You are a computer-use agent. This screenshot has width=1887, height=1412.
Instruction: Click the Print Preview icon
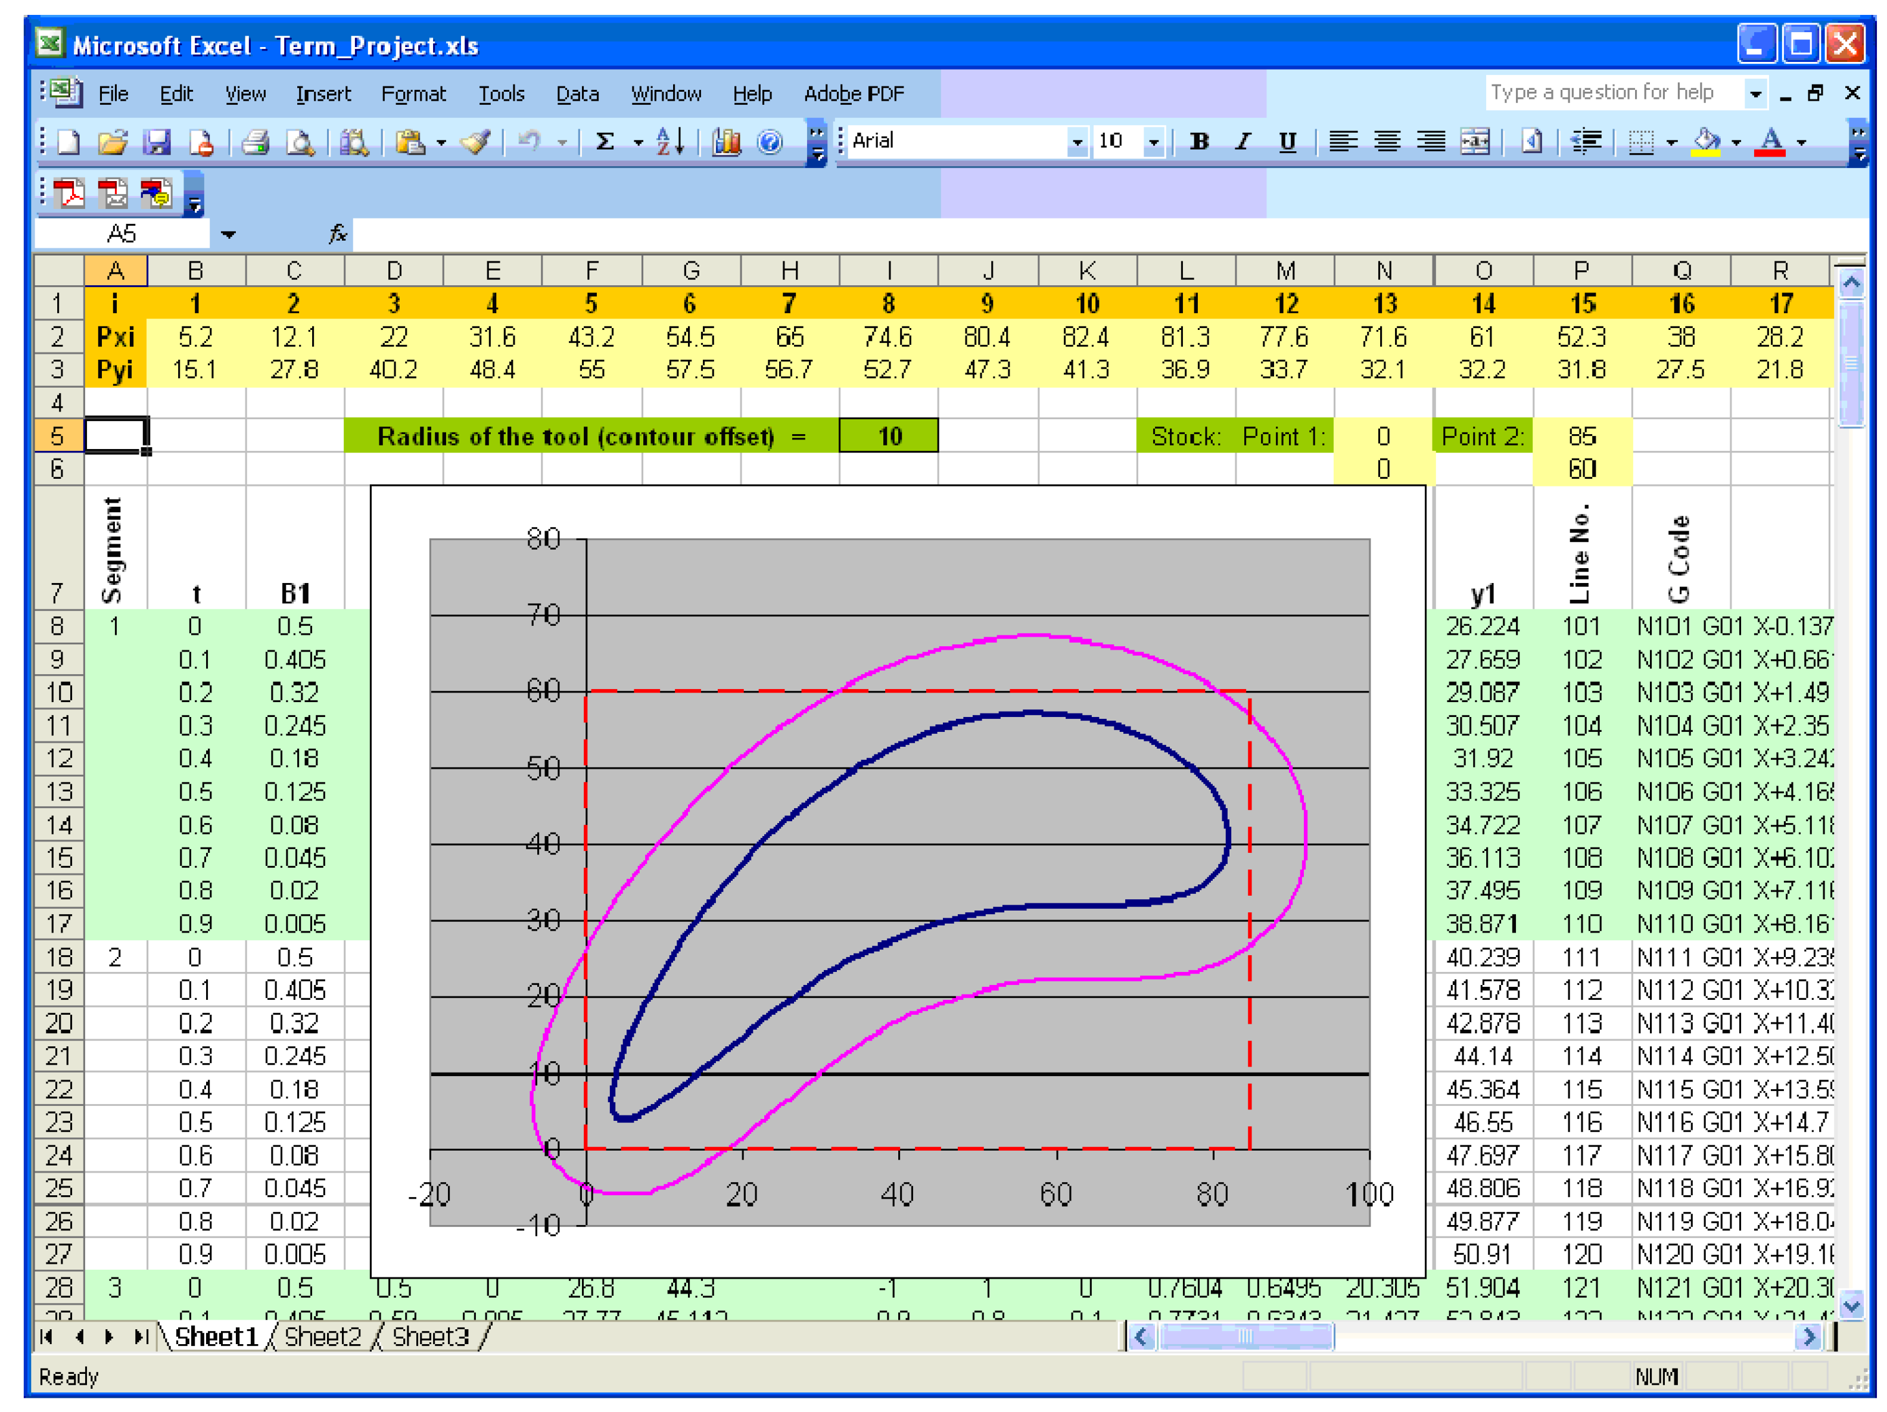point(300,142)
